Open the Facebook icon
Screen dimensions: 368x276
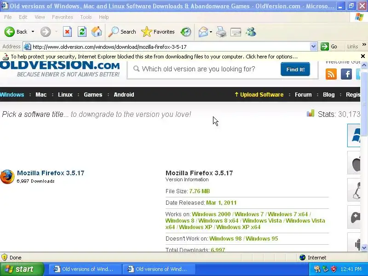(346, 75)
